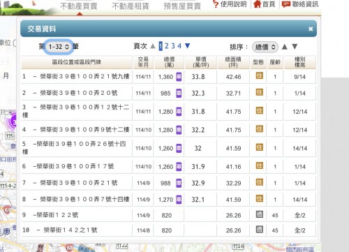349x252 pixels.
Task: Click gray type icon in row 9 (榮華街122號)
Action: pos(260,214)
